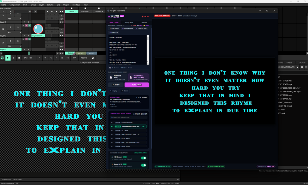Toggle the metronome icon
308x185 pixels.
pyautogui.click(x=93, y=58)
